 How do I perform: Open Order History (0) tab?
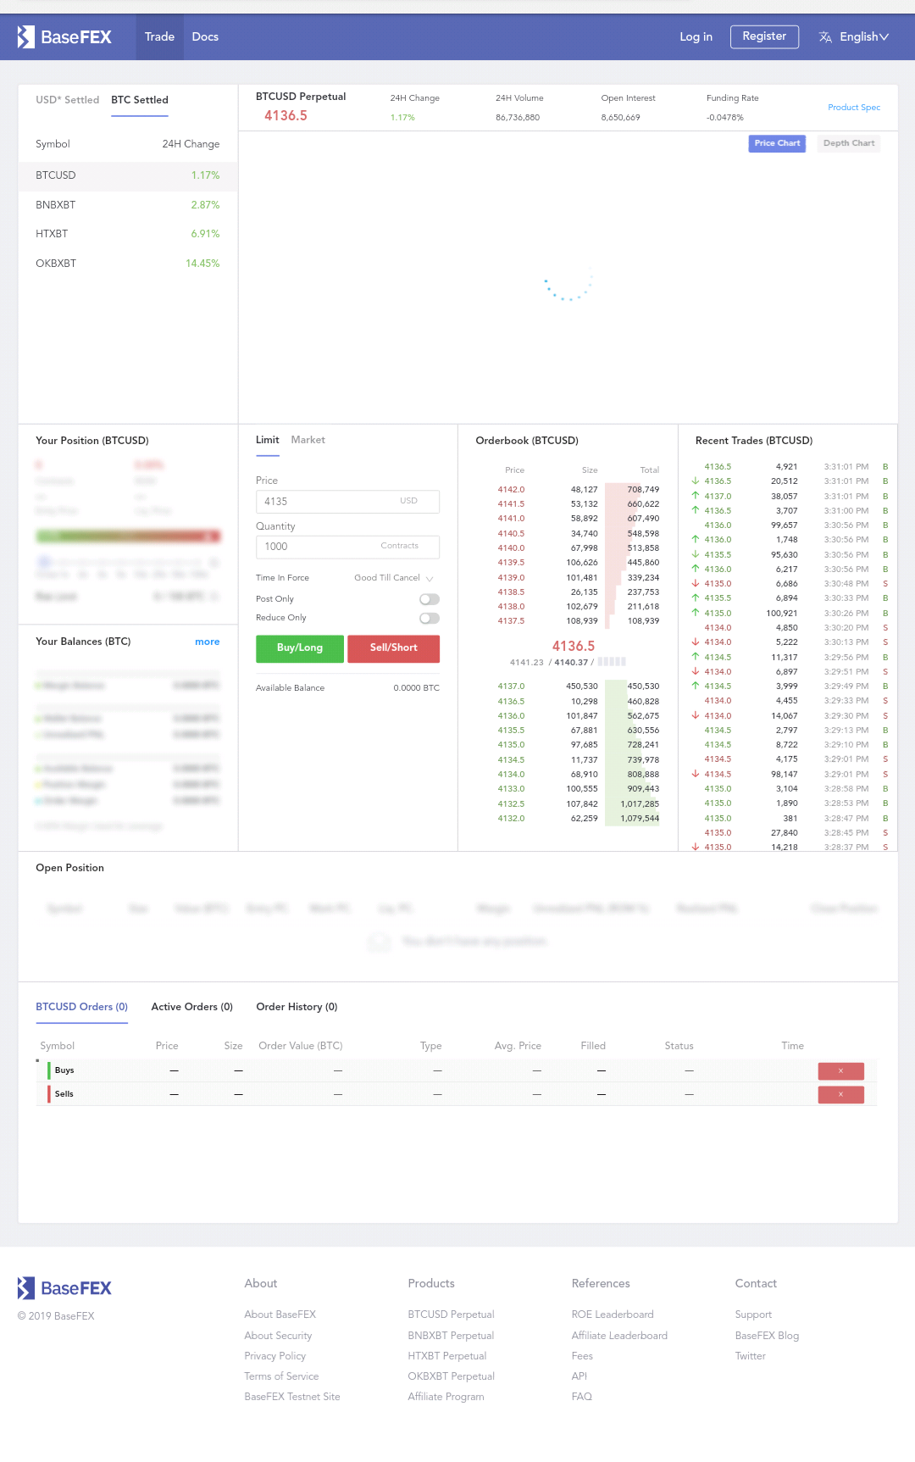pos(297,1007)
